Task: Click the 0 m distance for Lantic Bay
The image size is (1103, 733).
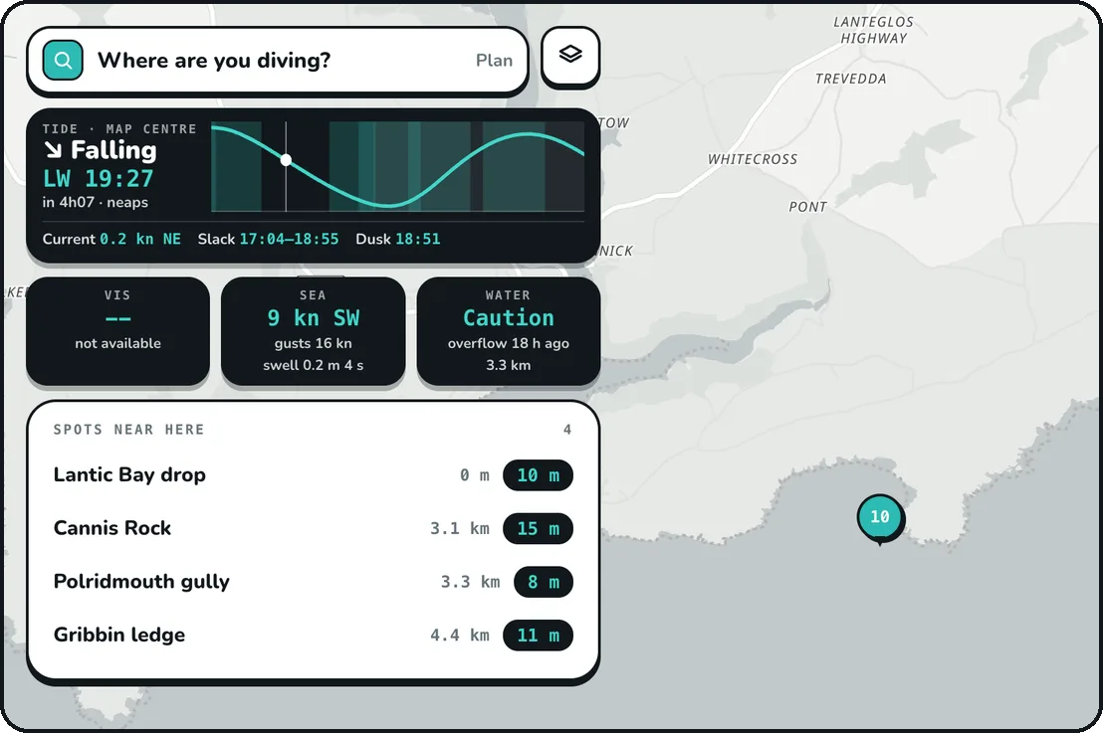Action: pyautogui.click(x=474, y=475)
